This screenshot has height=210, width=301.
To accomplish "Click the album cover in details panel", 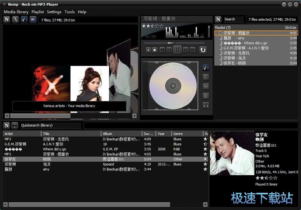I will point(232,153).
